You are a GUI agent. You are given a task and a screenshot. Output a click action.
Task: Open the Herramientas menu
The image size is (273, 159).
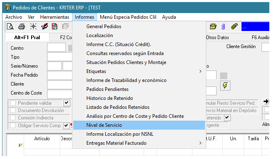pos(55,17)
